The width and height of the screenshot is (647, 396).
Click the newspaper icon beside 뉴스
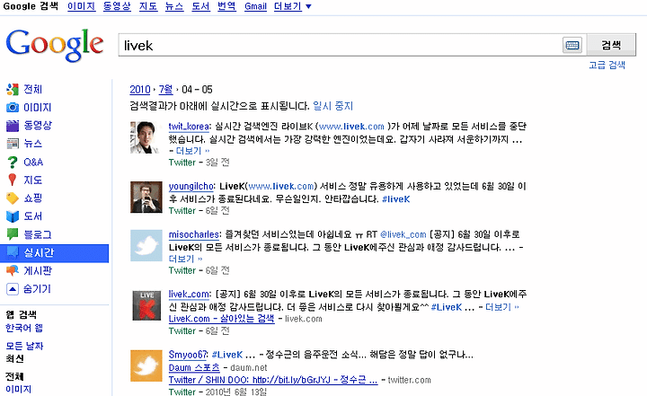click(x=13, y=144)
